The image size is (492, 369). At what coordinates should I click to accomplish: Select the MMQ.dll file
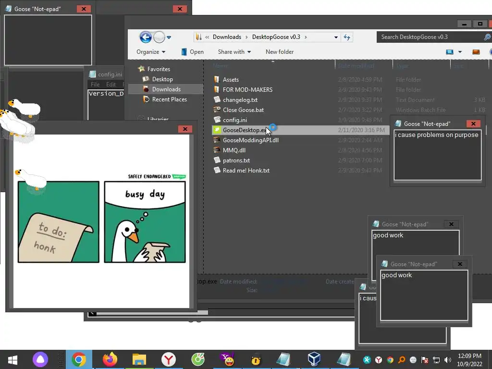click(234, 150)
